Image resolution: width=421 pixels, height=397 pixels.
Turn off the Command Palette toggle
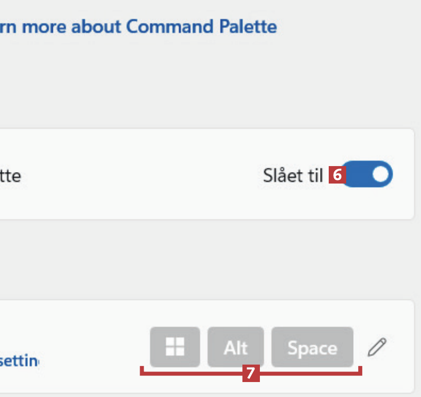coord(368,174)
